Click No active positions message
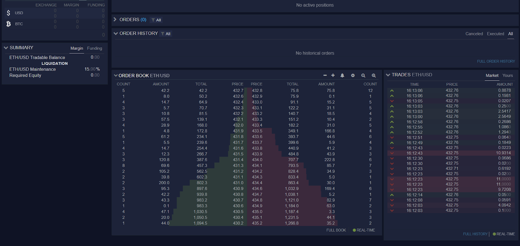Viewport: 520px width, 246px height. coord(315,5)
